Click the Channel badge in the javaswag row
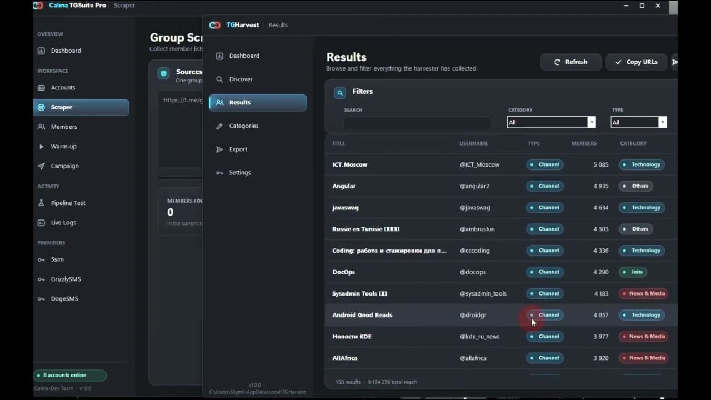 pyautogui.click(x=545, y=208)
